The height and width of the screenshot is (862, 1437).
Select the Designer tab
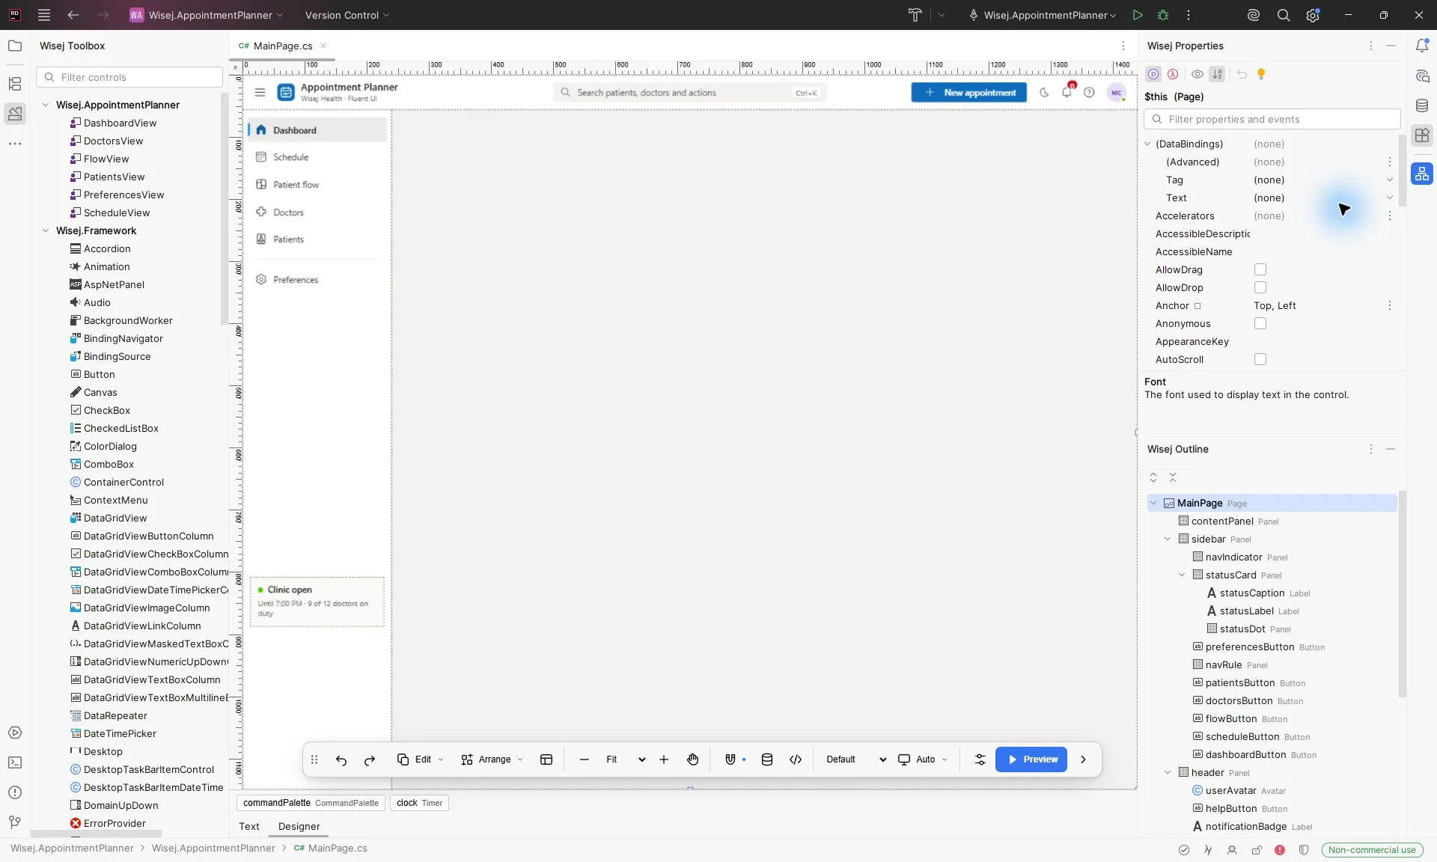(299, 826)
